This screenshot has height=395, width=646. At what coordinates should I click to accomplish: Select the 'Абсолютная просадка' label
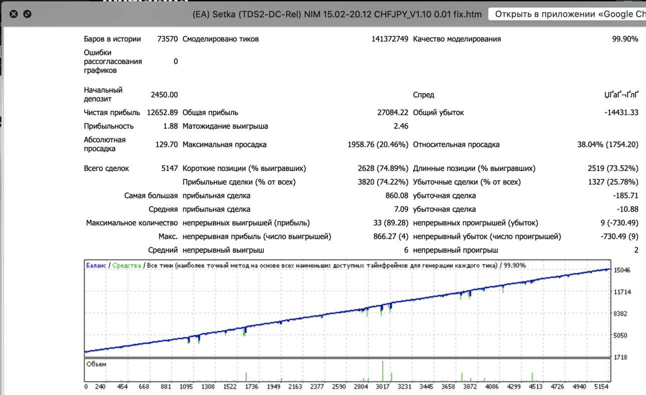click(x=105, y=144)
